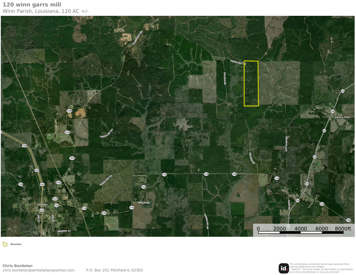Click the Route 126 shield beside Ballio Rd
This screenshot has height=275, width=356.
click(131, 207)
